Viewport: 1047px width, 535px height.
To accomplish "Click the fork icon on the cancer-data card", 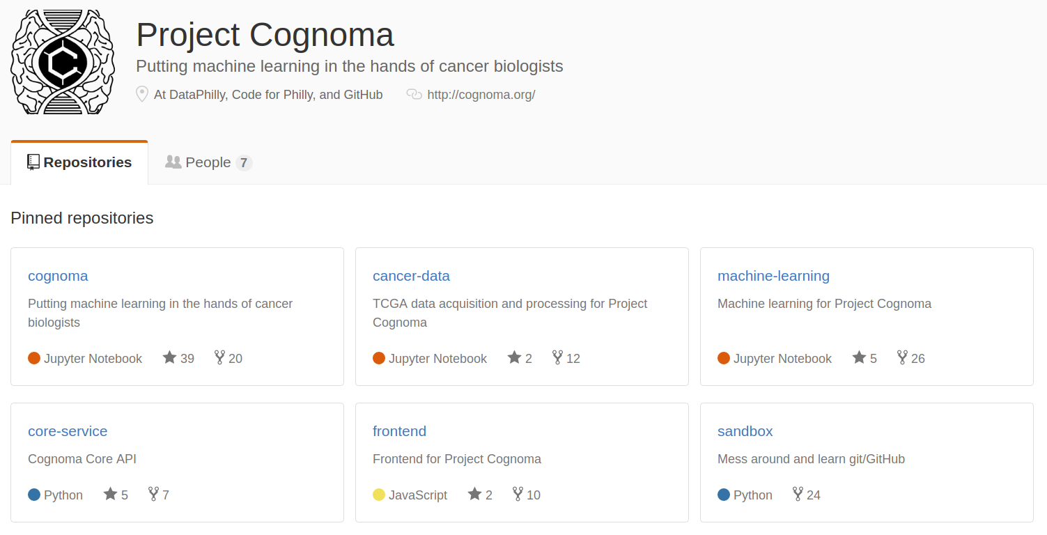I will 557,358.
